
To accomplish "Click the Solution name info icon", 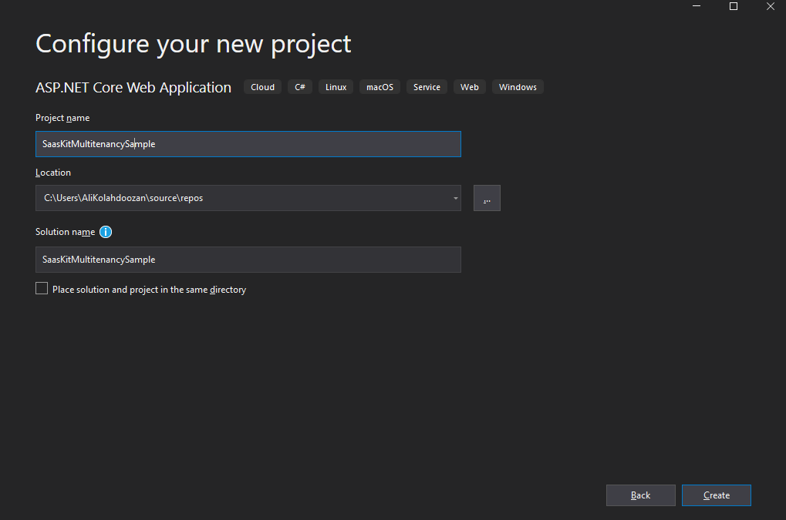I will point(106,232).
